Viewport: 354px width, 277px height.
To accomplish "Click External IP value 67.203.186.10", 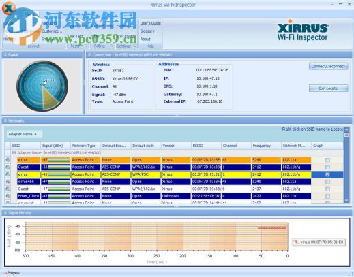I will [209, 101].
